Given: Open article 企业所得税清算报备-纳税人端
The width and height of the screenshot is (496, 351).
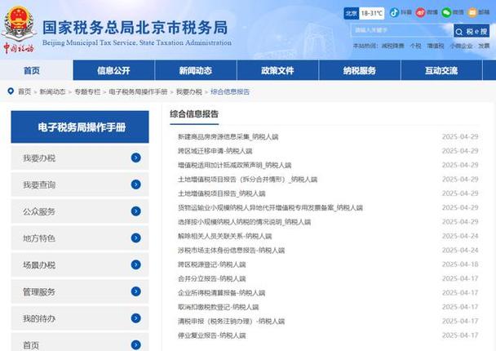Looking at the screenshot, I should pos(221,293).
